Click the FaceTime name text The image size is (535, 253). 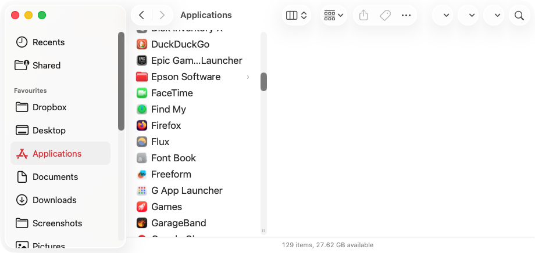tap(172, 93)
